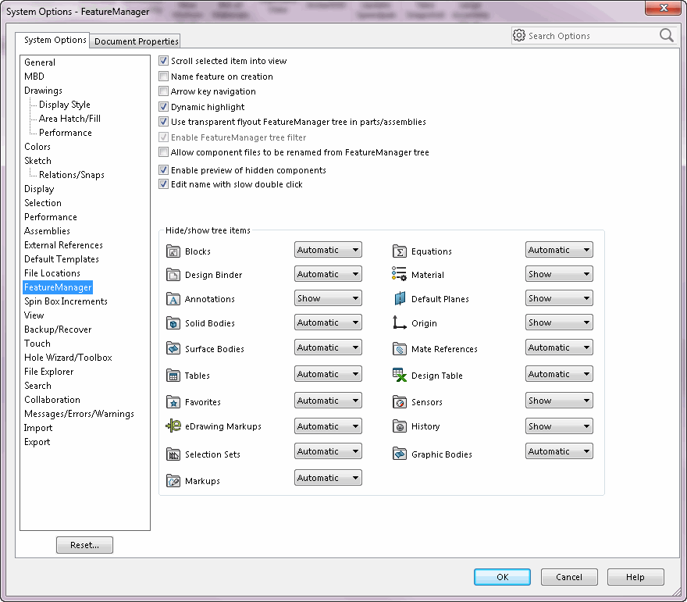Viewport: 687px width, 602px height.
Task: Toggle Enable FeatureManager tree filter checkbox
Action: 163,137
